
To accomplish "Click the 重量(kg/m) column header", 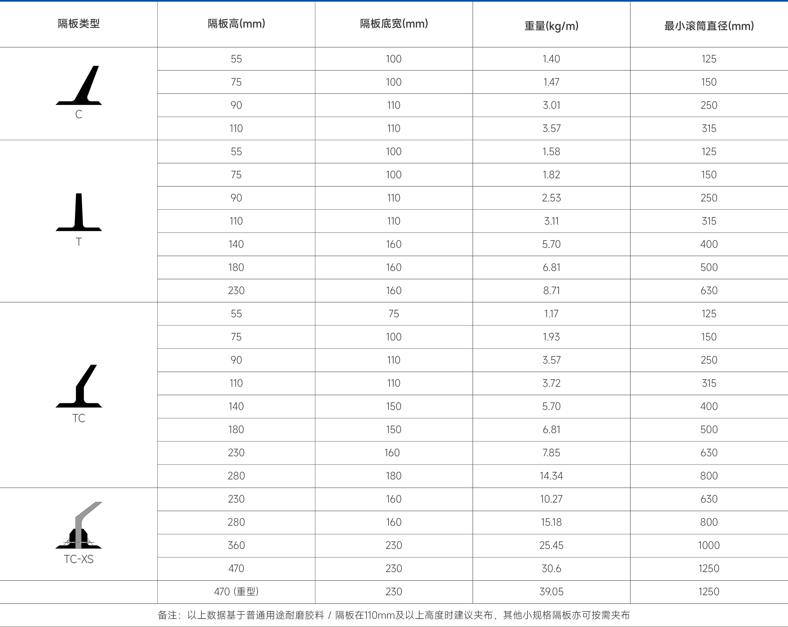I will (x=551, y=26).
